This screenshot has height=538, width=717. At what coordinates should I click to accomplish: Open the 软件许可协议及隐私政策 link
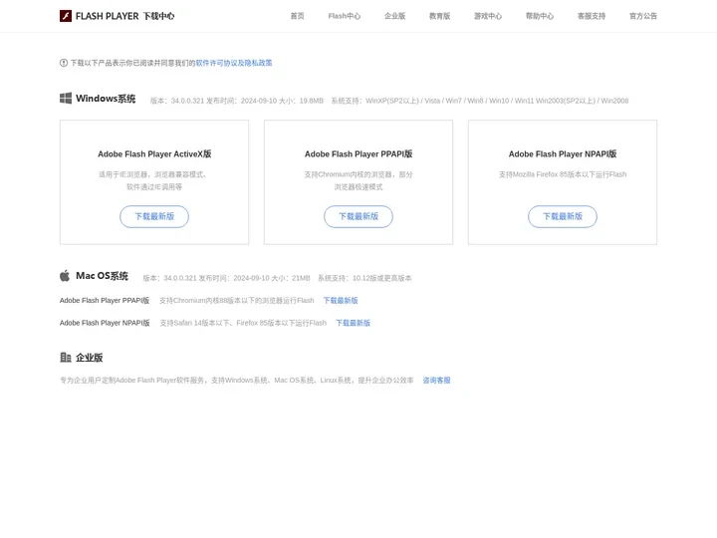(234, 63)
